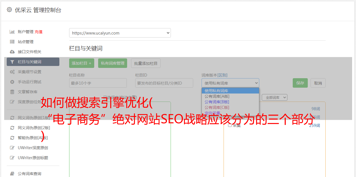The width and height of the screenshot is (356, 177).
Task: Click the server icon for 站点管理
Action: [12, 42]
